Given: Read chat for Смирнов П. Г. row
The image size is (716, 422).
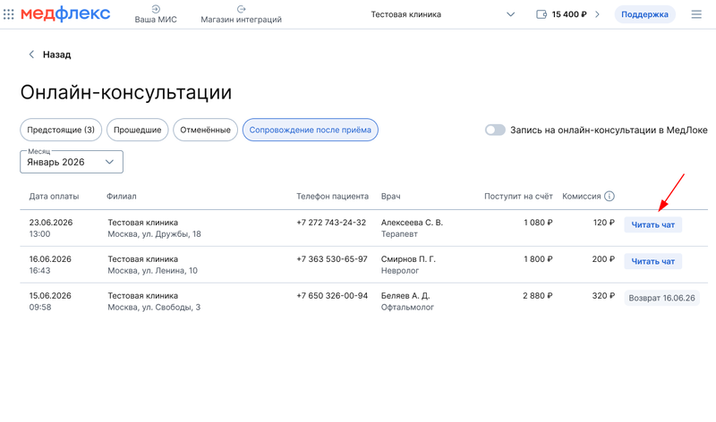Looking at the screenshot, I should click(x=653, y=261).
